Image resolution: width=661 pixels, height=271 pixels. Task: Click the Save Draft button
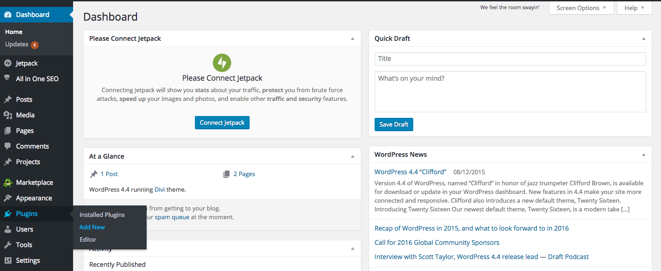(394, 125)
